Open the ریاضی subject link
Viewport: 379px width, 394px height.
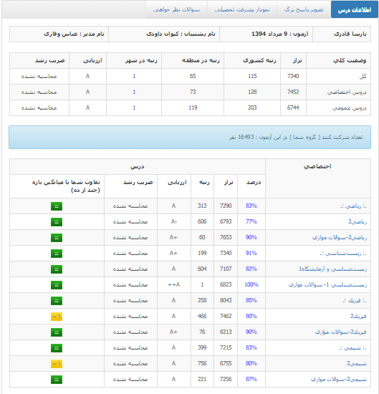tap(353, 206)
